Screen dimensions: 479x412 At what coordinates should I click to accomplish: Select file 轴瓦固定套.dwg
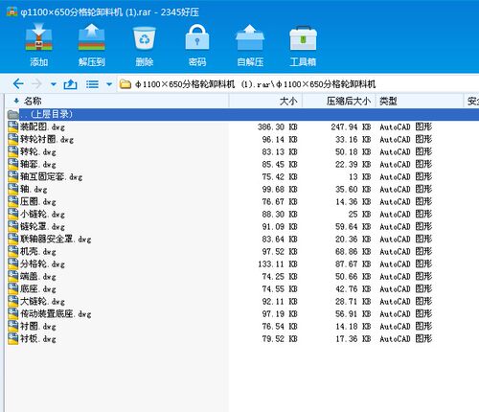tap(52, 177)
